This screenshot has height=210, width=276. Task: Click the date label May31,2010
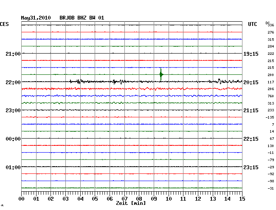click(x=36, y=18)
